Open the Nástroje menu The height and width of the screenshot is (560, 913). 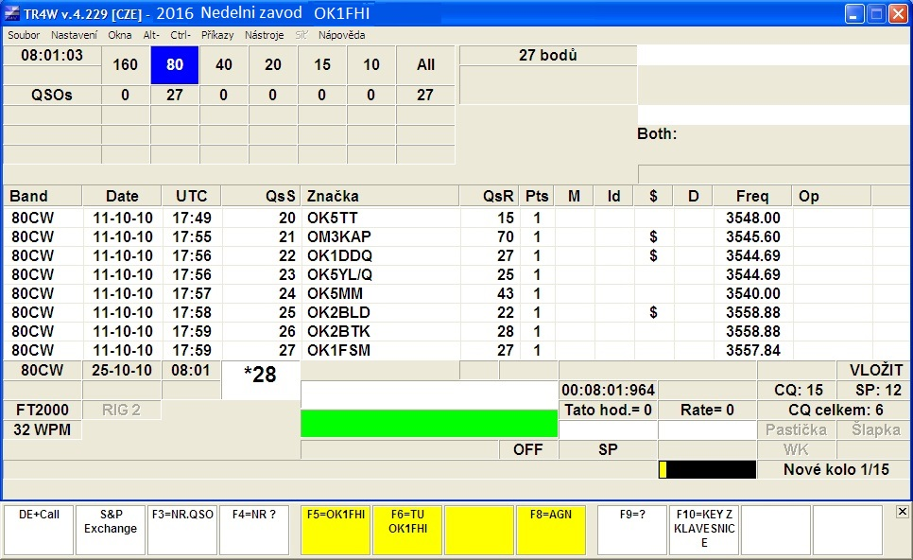[264, 35]
